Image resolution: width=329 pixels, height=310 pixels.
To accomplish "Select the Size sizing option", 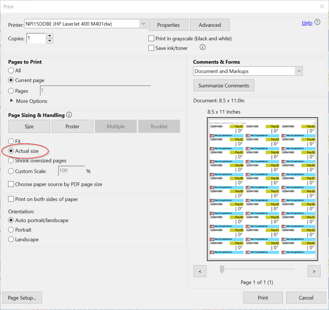I will [29, 127].
